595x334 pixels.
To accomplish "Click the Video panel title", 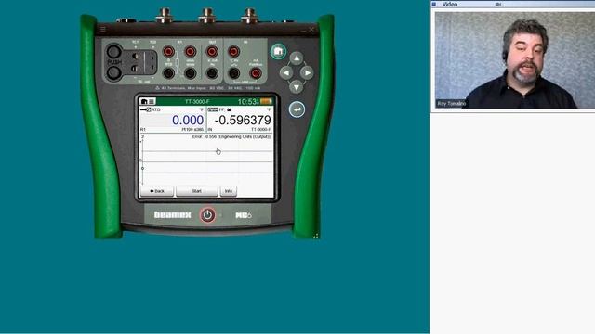I will (x=450, y=4).
